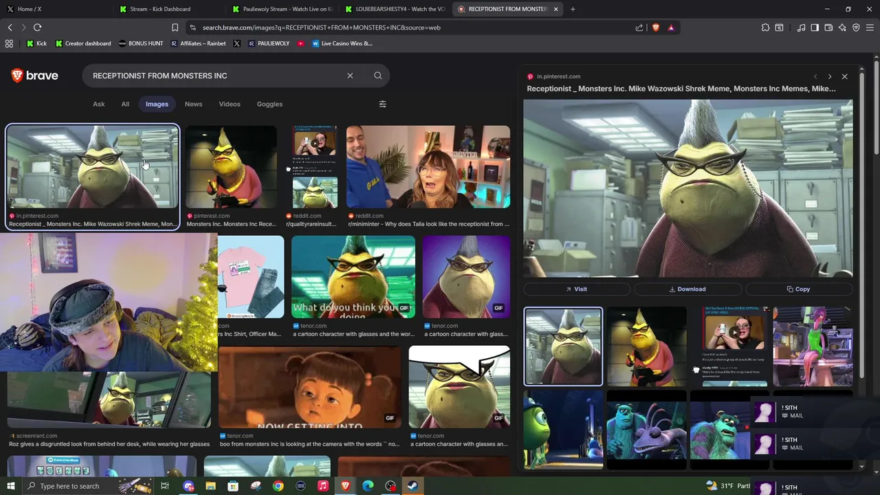Open a new browser tab
Image resolution: width=880 pixels, height=495 pixels.
point(573,9)
